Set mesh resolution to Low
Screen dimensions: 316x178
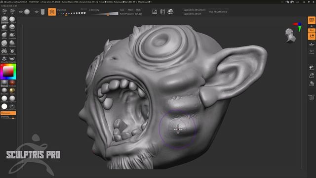point(122,10)
